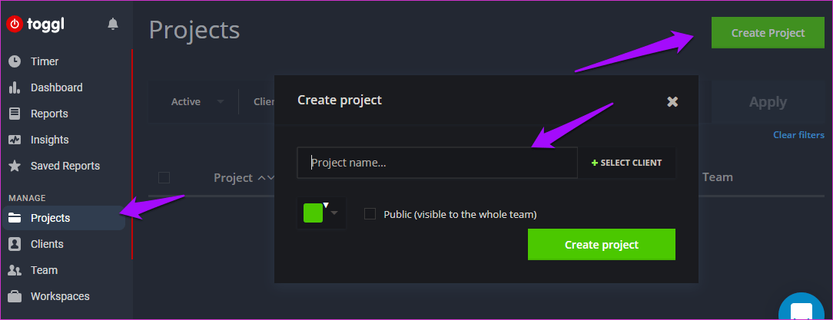Screen dimensions: 833x320
Task: Select Projects in Manage menu
Action: pyautogui.click(x=64, y=218)
